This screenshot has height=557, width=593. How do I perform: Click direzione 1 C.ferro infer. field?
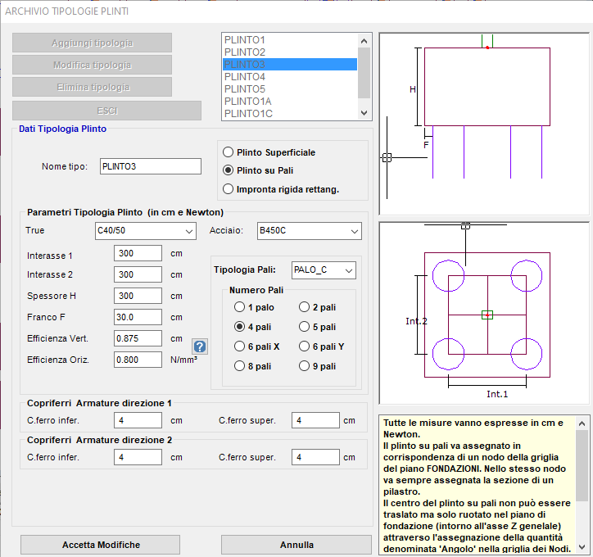tap(138, 420)
